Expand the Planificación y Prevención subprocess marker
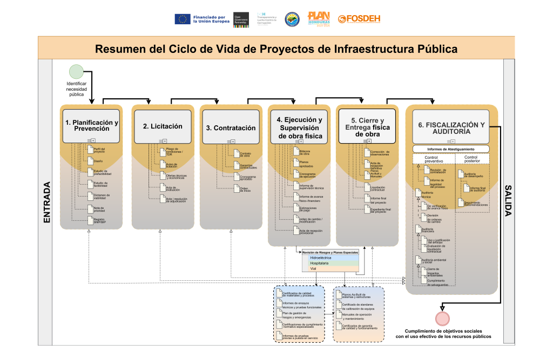Image resolution: width=553 pixels, height=358 pixels. click(93, 140)
